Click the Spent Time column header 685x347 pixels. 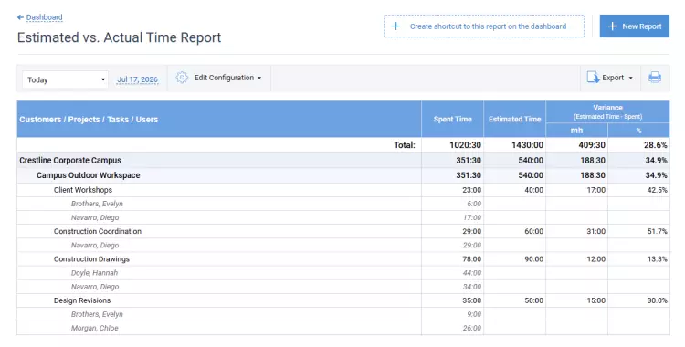point(453,119)
